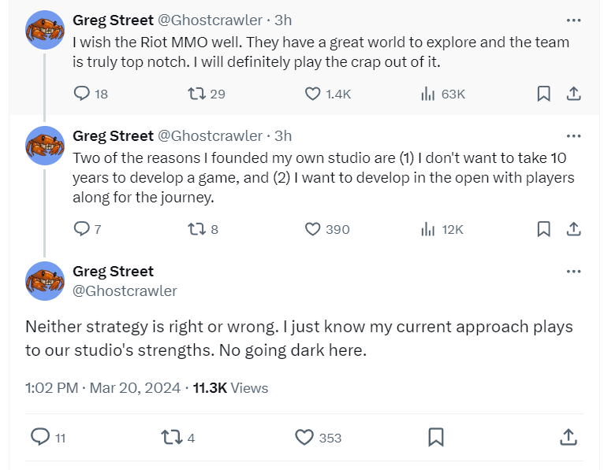Like the tweet with 390 likes
This screenshot has width=604, height=470.
313,229
